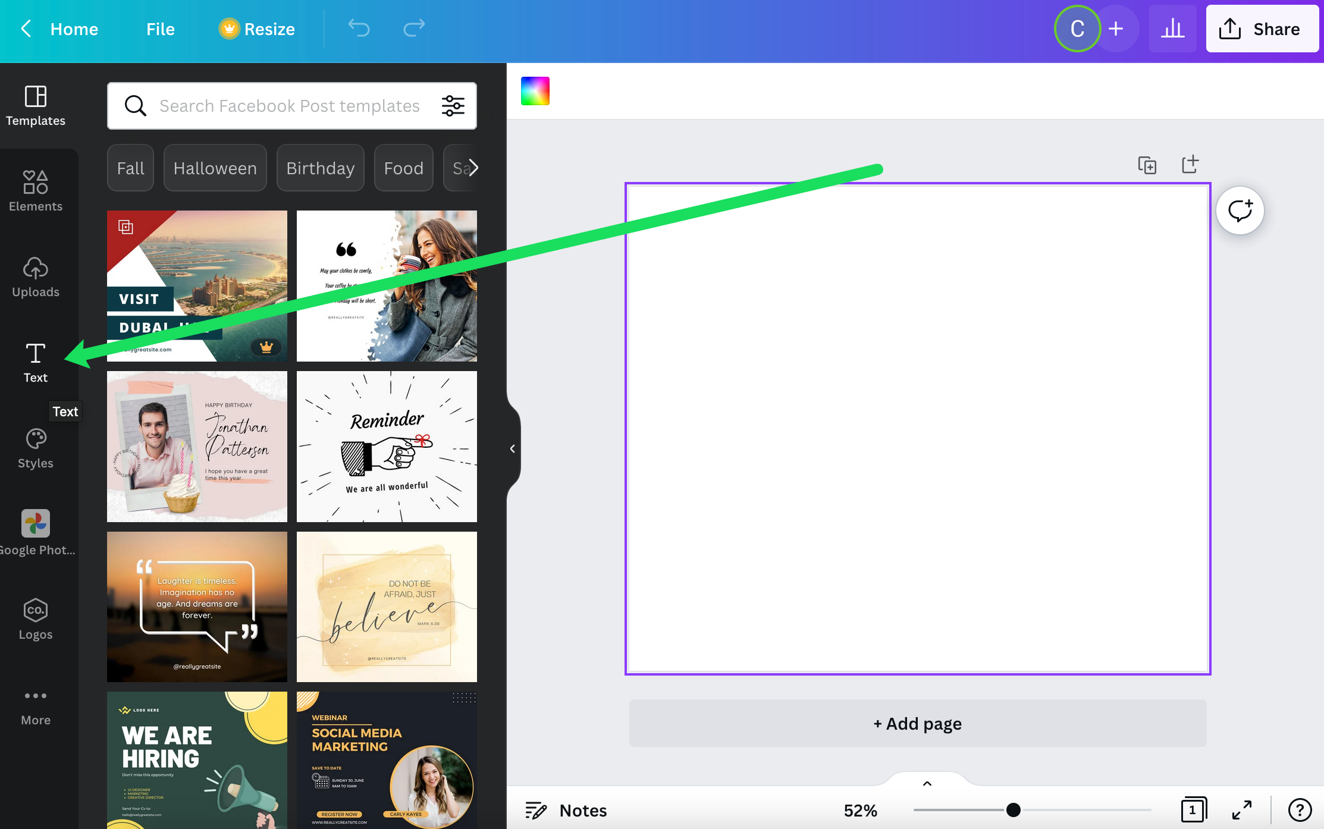Add a comment to the design
Image resolution: width=1324 pixels, height=829 pixels.
(x=1240, y=211)
